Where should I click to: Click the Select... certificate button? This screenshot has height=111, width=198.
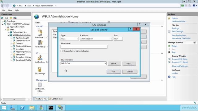(x=114, y=64)
